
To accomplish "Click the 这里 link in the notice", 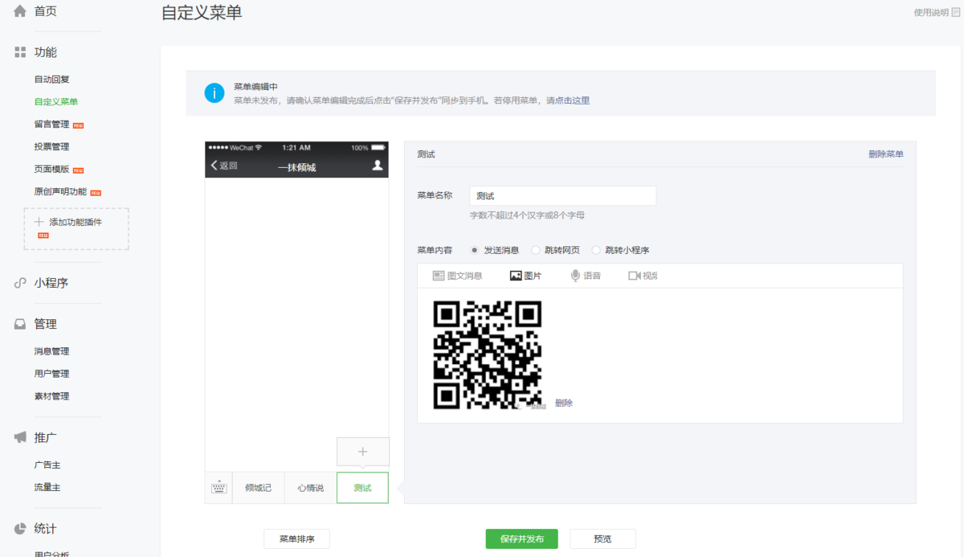I will [x=581, y=100].
